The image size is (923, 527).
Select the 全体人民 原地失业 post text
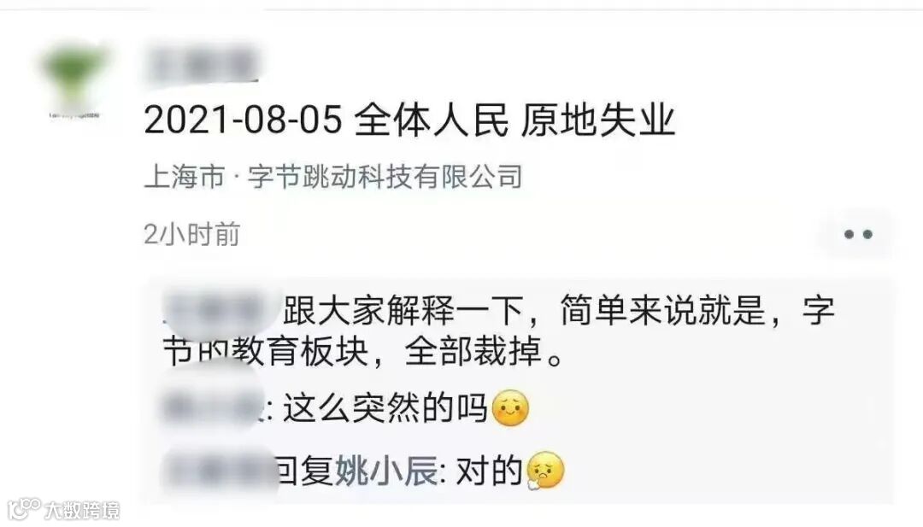click(514, 120)
